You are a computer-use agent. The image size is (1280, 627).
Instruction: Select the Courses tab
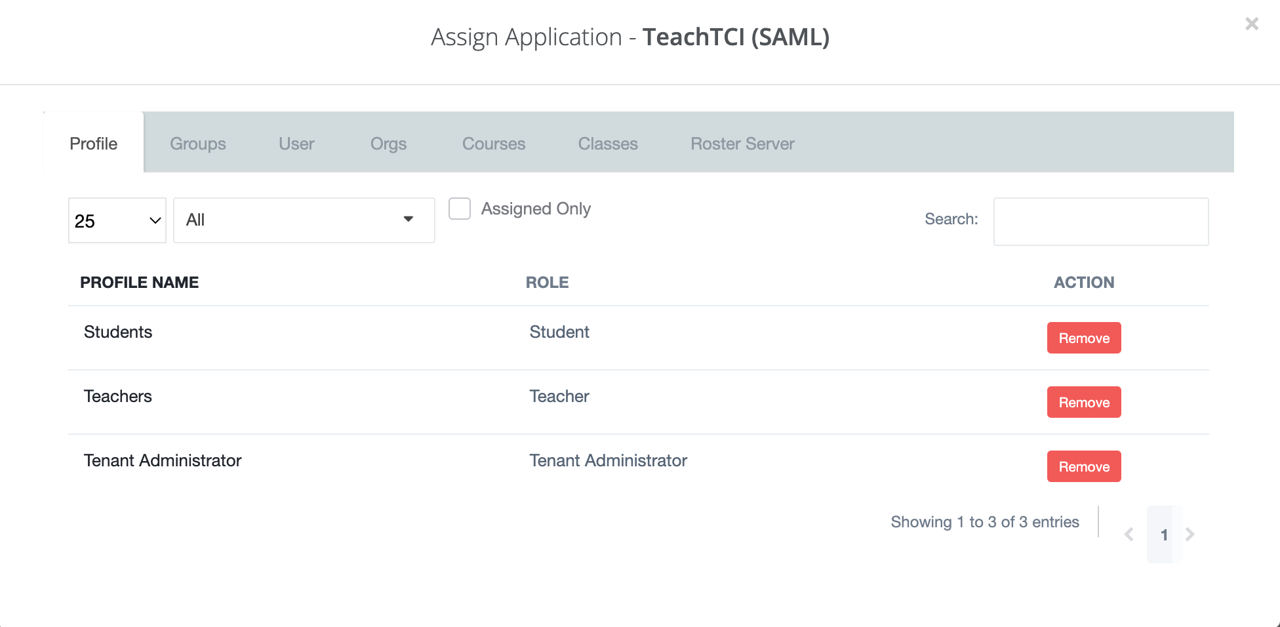tap(493, 143)
